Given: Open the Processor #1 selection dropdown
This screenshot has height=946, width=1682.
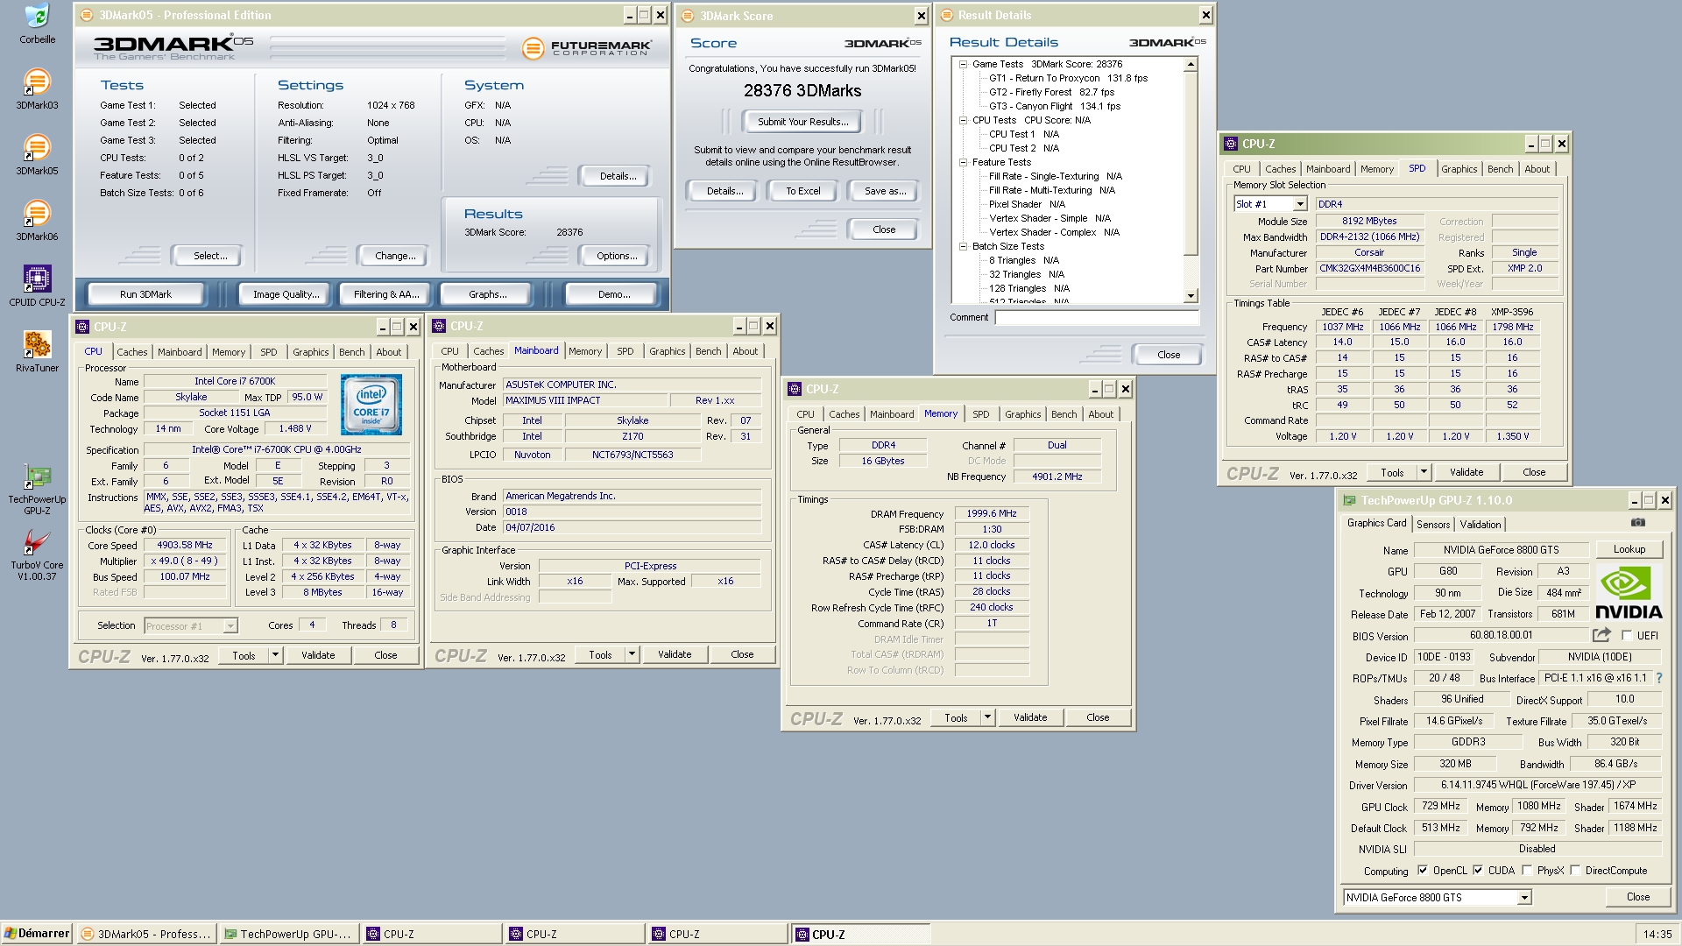Looking at the screenshot, I should coord(230,626).
